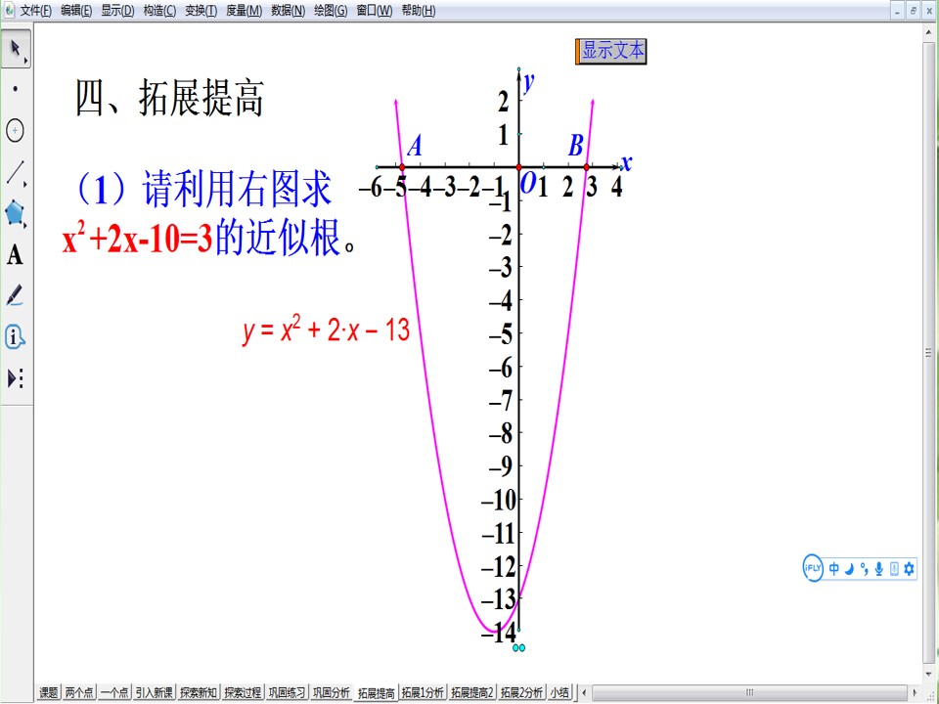
Task: Click the blue text (1)请利用右图求
Action: pos(201,189)
